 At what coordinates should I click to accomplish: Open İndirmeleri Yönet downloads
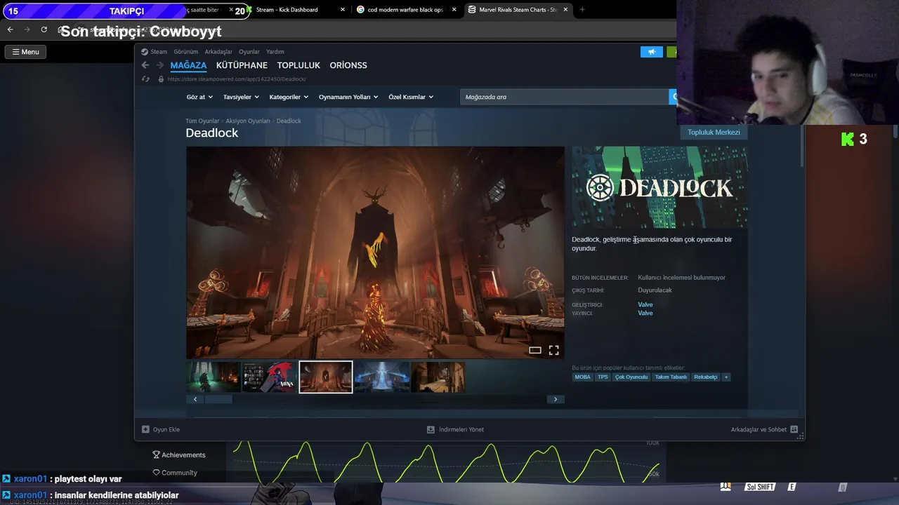(x=456, y=429)
